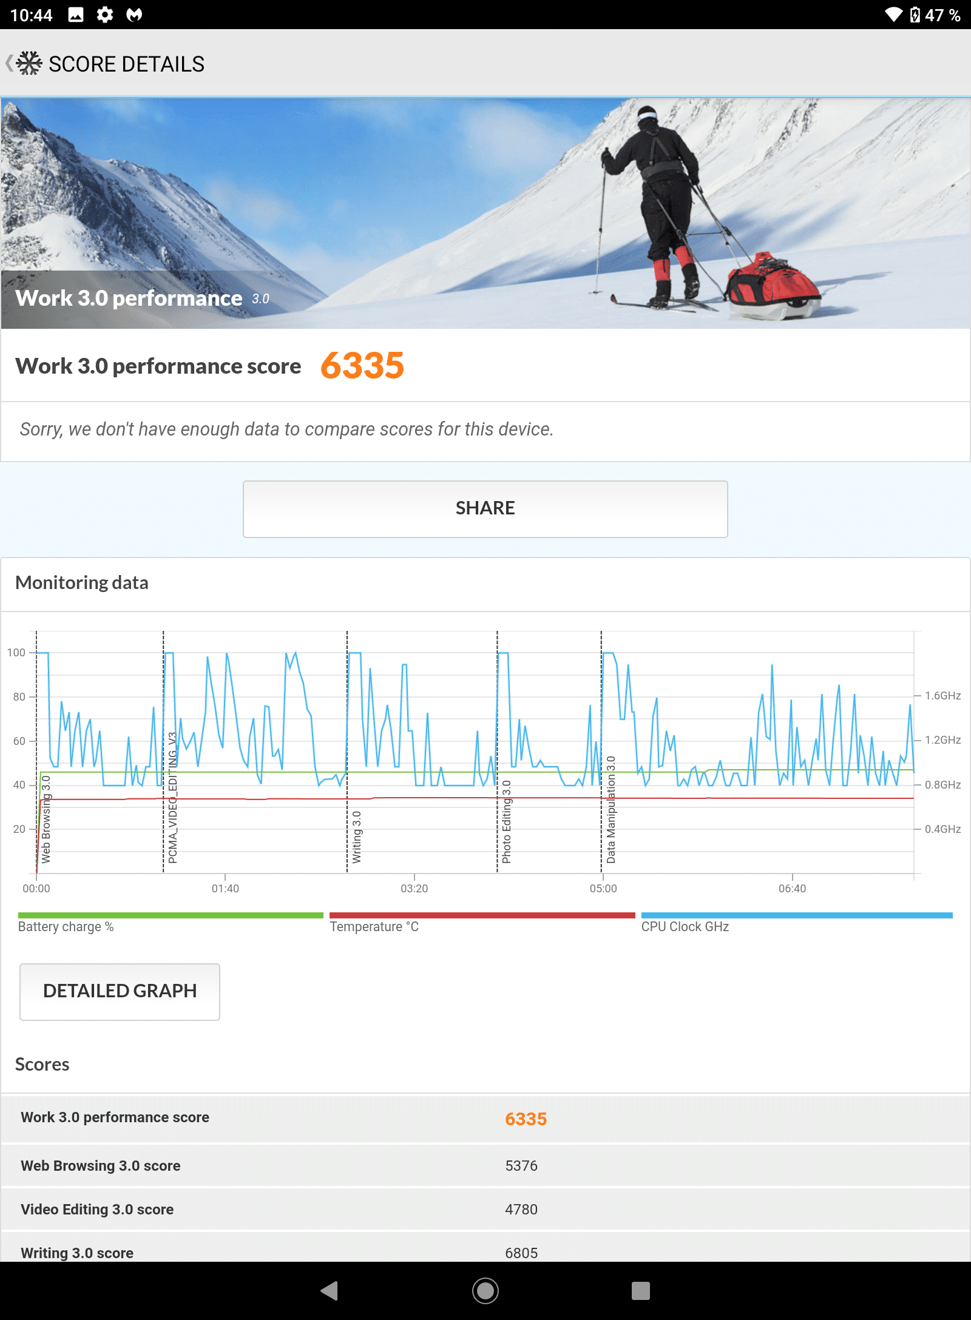Open the DETAILED GRAPH button
Screen dimensions: 971x1320
(120, 991)
